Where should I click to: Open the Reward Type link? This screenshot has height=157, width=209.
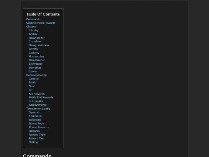coord(37,135)
